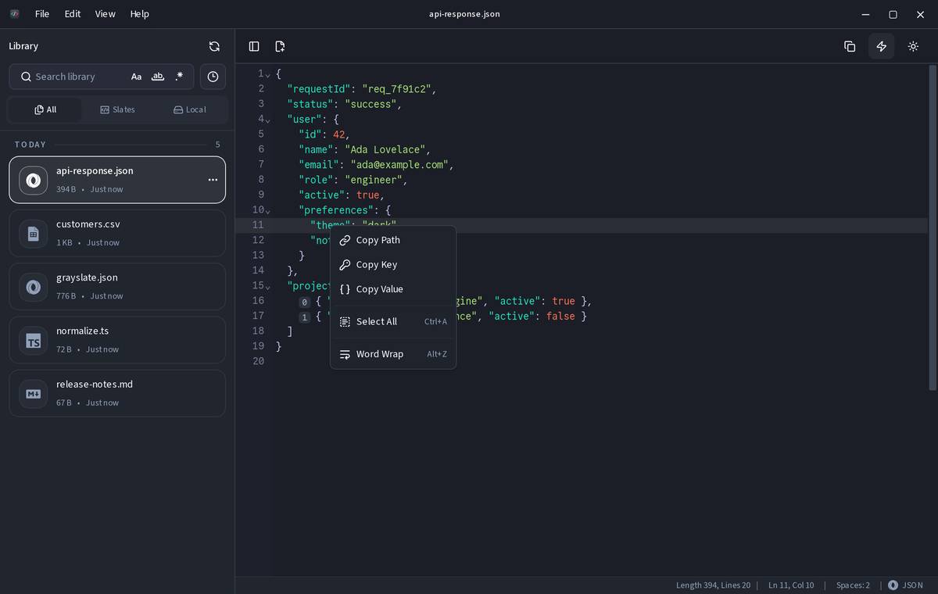Image resolution: width=938 pixels, height=594 pixels.
Task: Switch to the Slates tab
Action: point(117,109)
